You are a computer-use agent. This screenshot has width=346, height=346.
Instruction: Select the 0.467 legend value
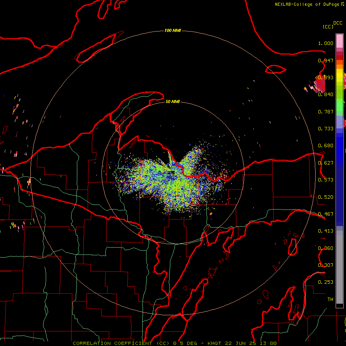pyautogui.click(x=326, y=214)
